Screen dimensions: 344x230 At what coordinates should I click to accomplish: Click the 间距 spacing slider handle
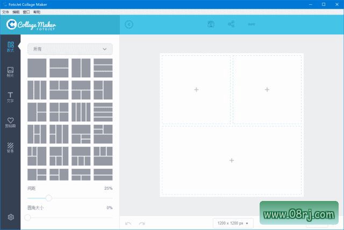click(49, 198)
